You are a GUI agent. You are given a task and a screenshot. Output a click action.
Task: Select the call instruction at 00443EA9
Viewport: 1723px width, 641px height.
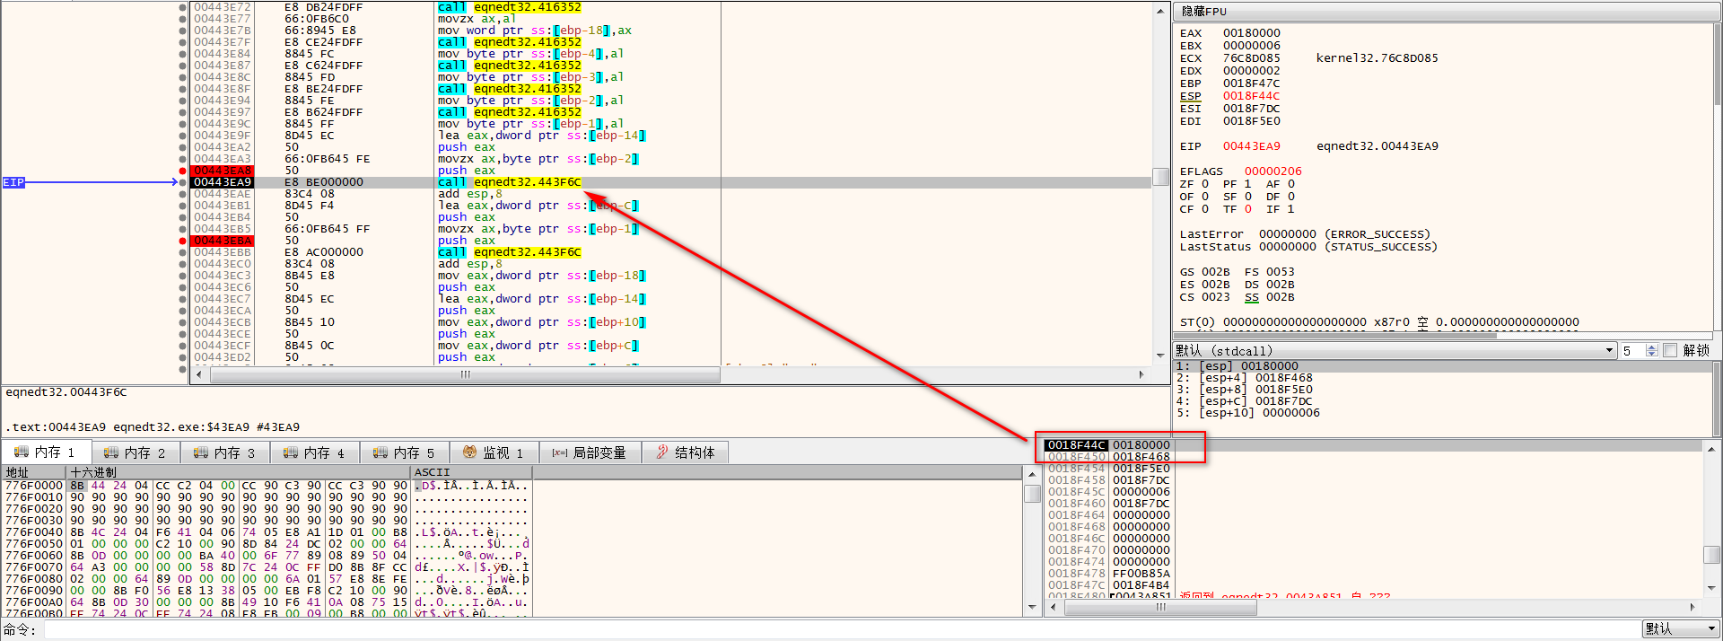tap(509, 182)
